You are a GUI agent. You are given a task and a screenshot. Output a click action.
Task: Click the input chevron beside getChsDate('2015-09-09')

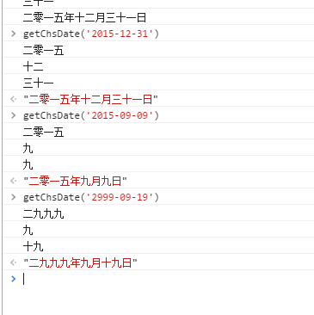pos(13,115)
